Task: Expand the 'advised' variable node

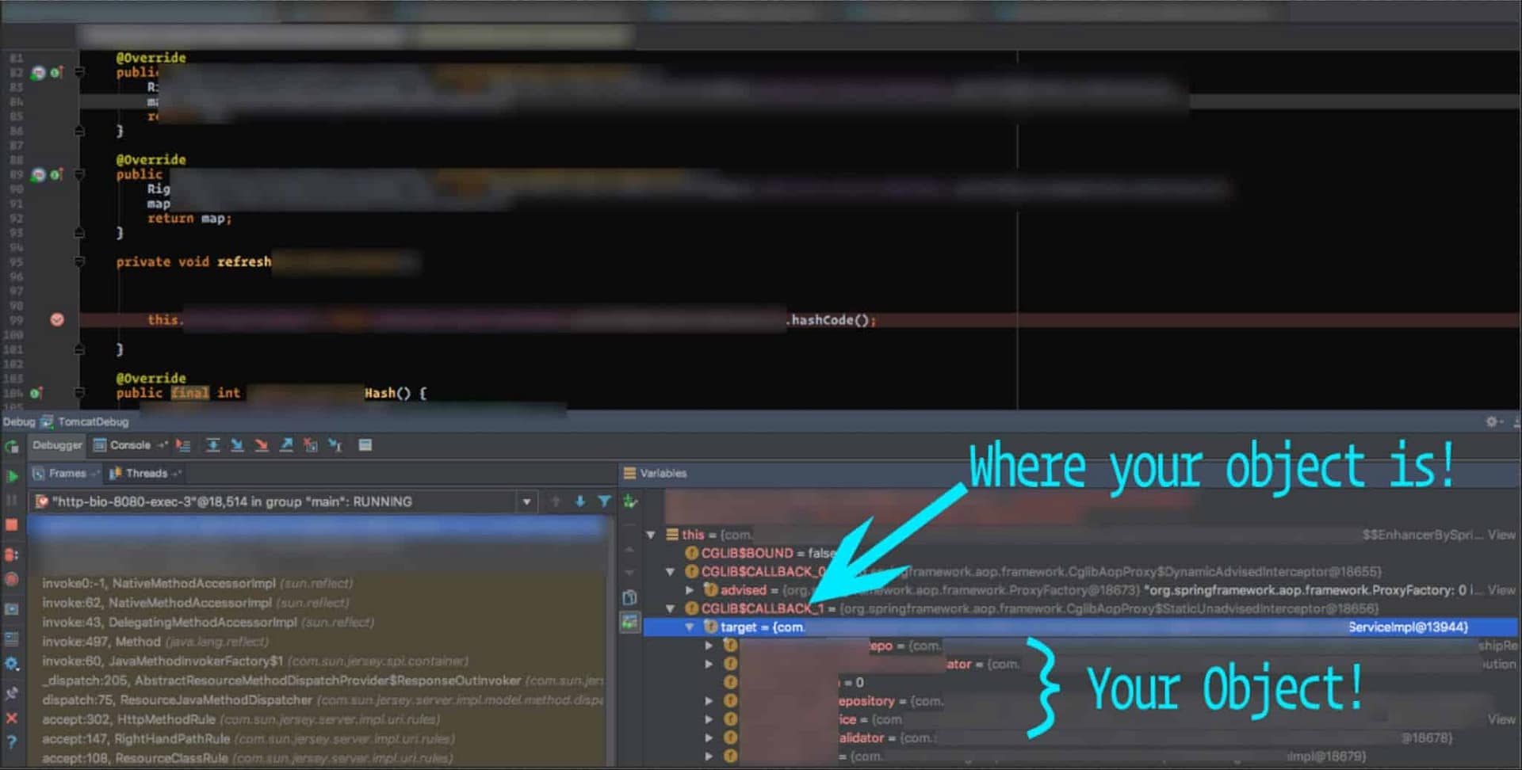Action: 690,590
